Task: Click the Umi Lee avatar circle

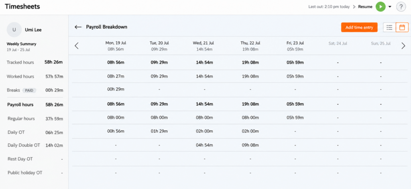Action: click(14, 30)
